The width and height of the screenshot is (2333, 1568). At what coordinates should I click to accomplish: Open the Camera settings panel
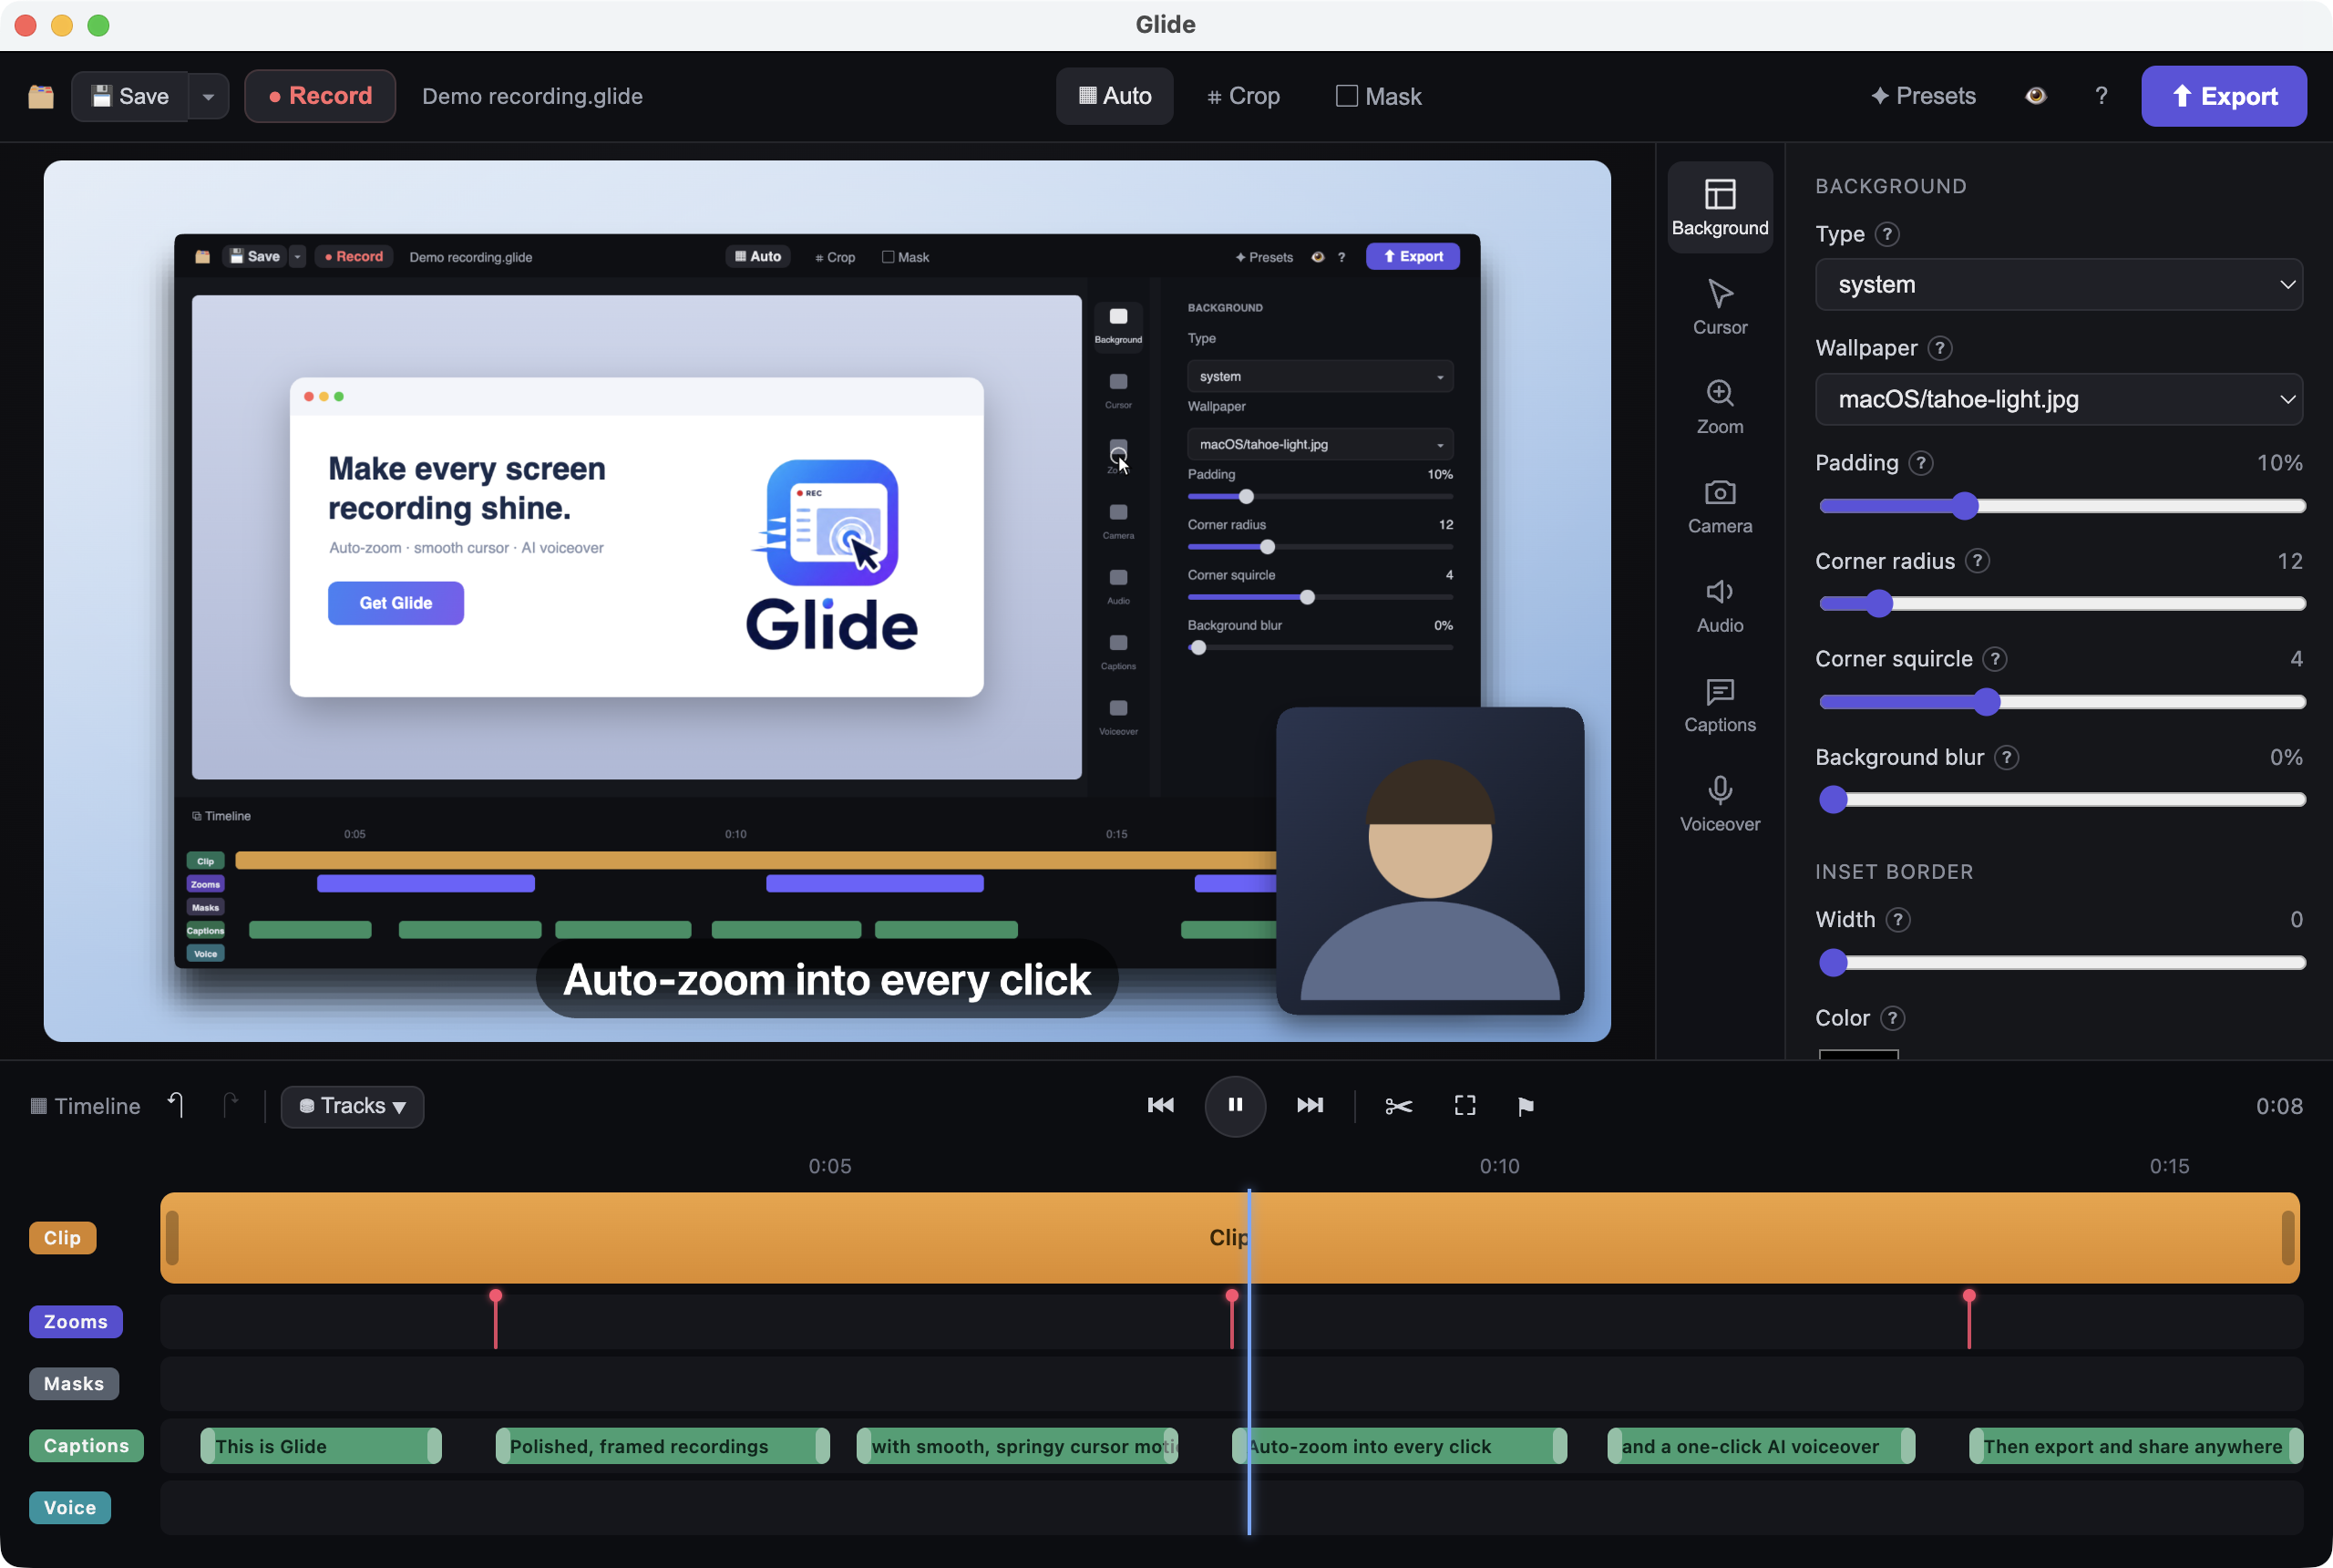pyautogui.click(x=1720, y=506)
